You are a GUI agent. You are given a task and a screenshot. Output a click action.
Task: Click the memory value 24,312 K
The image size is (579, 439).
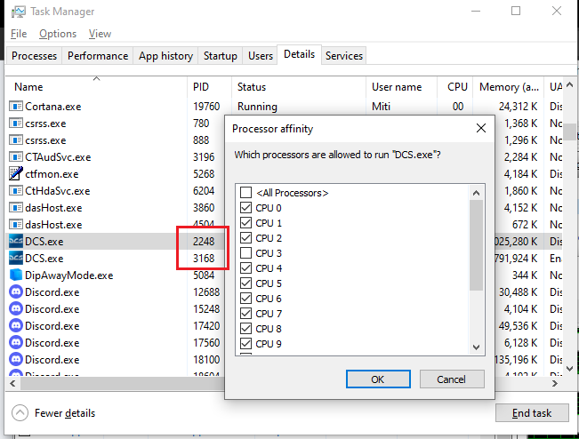tap(518, 107)
